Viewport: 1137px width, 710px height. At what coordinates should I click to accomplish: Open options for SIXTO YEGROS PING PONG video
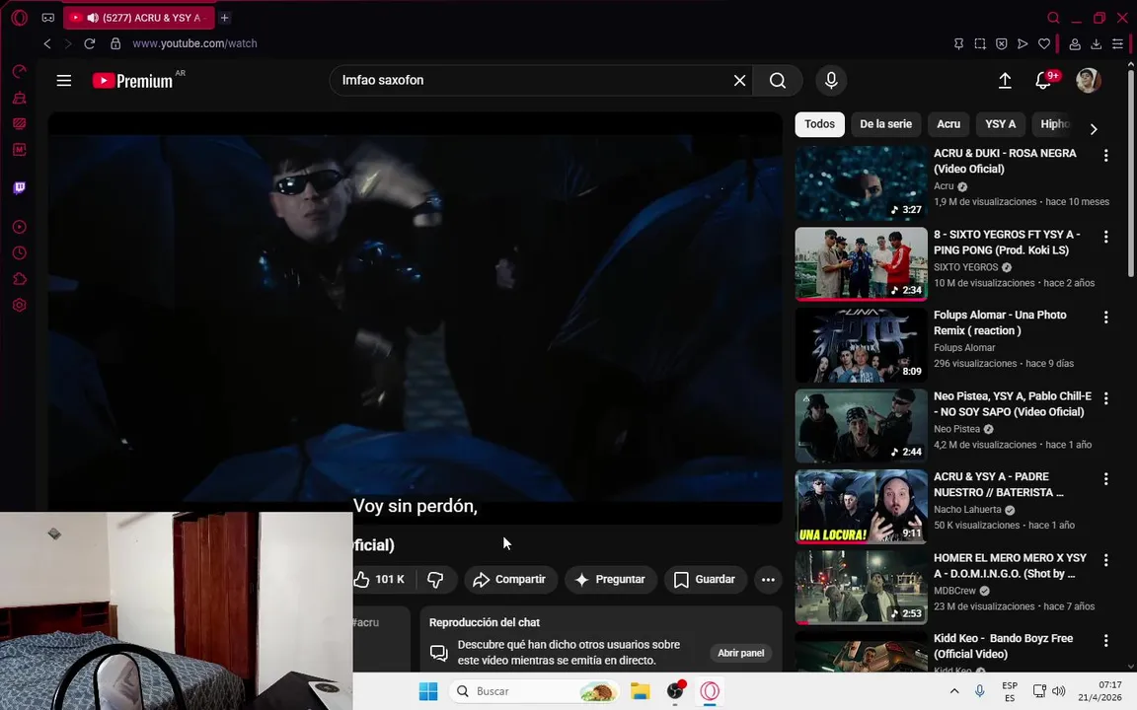click(1105, 237)
